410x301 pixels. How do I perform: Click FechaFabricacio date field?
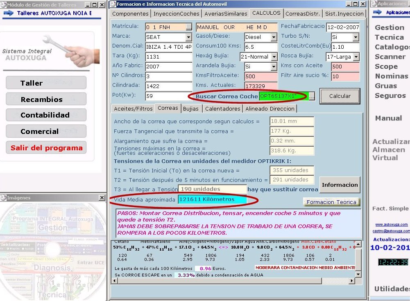(343, 27)
